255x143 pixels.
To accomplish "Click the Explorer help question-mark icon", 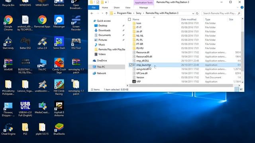I will point(242,8).
